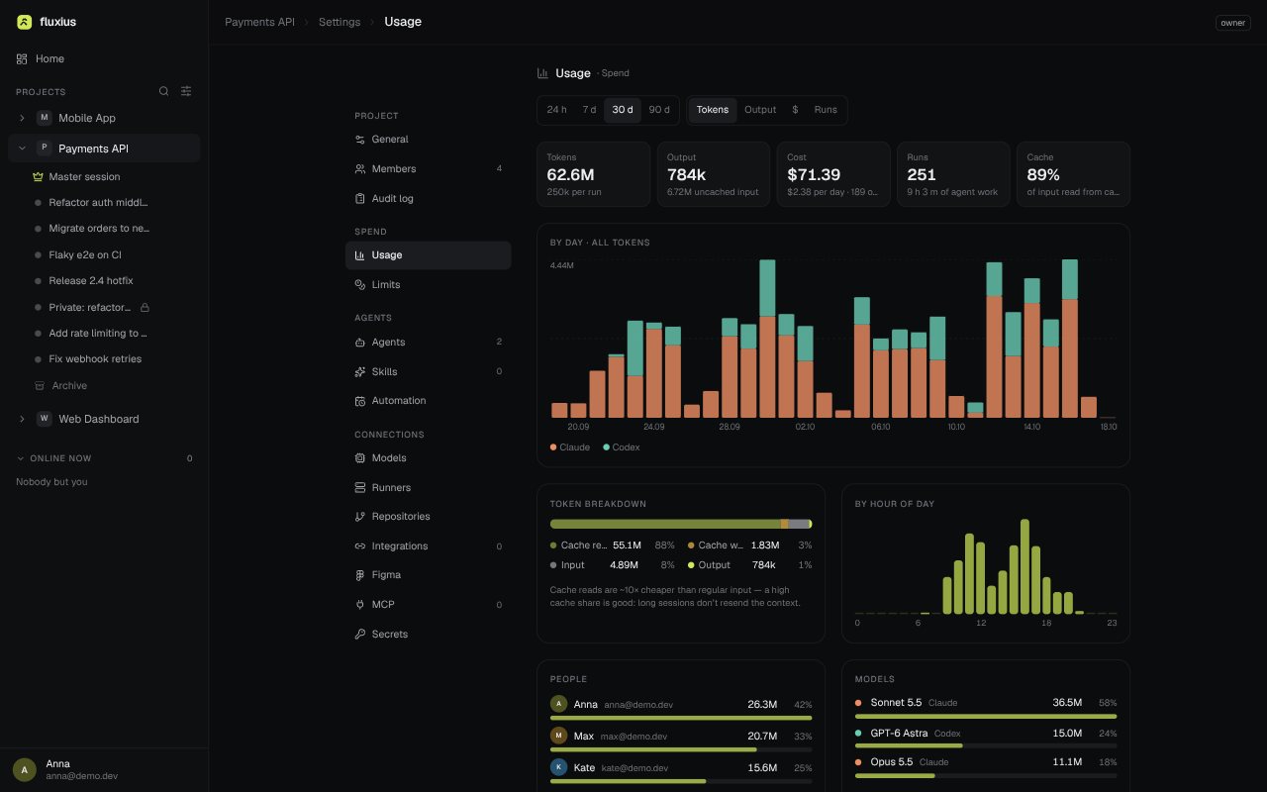1267x792 pixels.
Task: Click the Members people icon
Action: 360,169
